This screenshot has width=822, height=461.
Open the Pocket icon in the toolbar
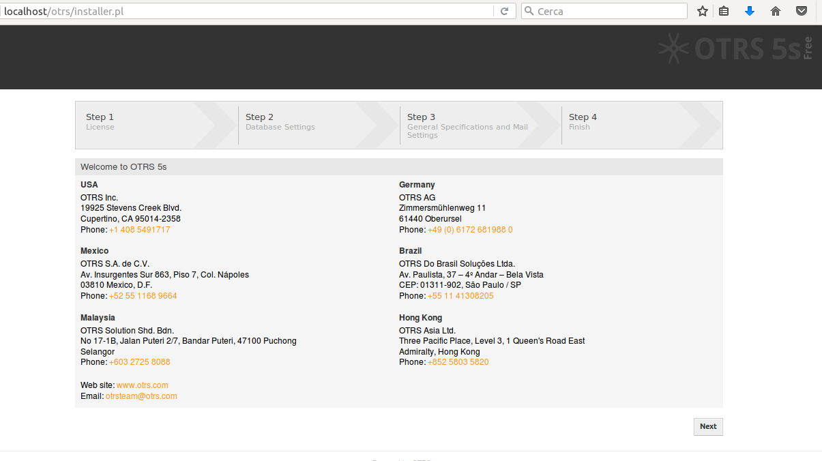pyautogui.click(x=802, y=11)
